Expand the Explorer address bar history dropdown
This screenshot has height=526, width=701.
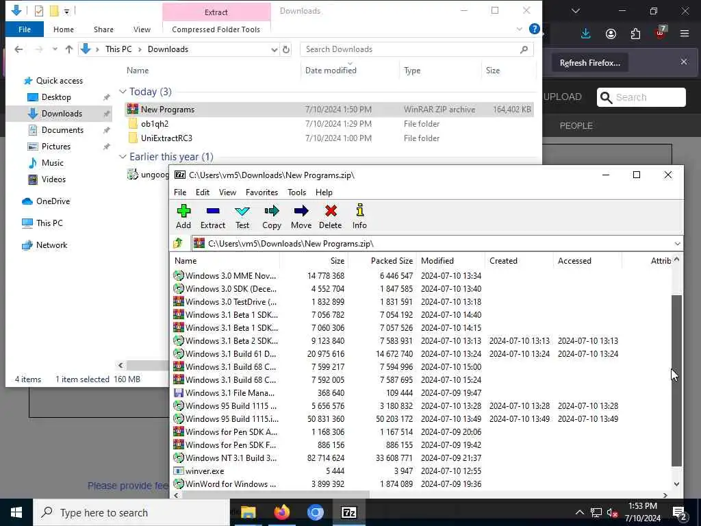point(274,49)
